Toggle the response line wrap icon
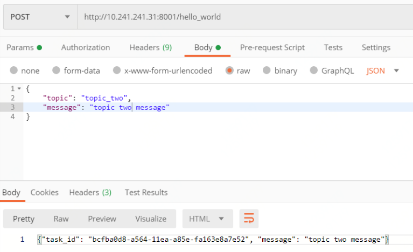Screen dimensions: 413x252 pos(249,219)
